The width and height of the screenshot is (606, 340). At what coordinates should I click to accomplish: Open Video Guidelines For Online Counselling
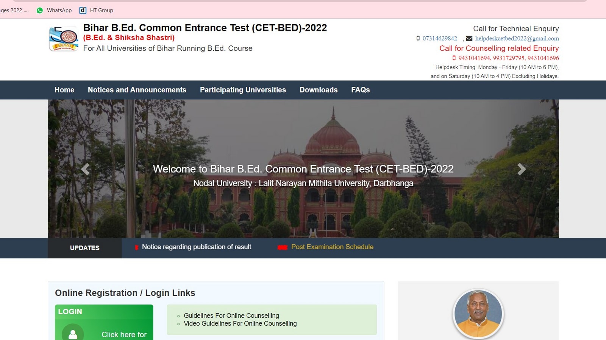coord(240,323)
